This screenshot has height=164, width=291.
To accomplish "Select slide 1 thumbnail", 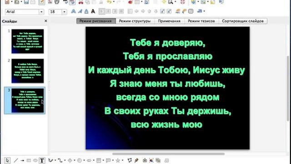I will click(x=28, y=41).
